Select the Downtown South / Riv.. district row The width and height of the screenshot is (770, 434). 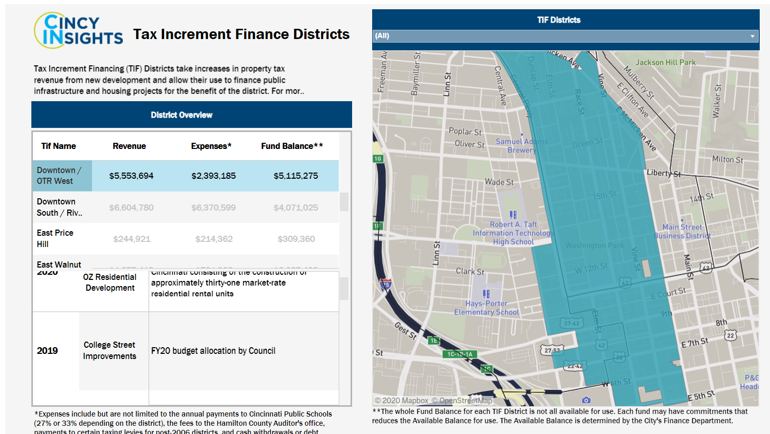point(186,207)
